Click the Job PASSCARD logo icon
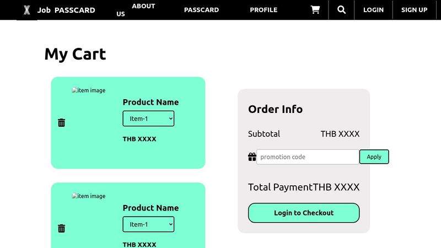 coord(26,10)
